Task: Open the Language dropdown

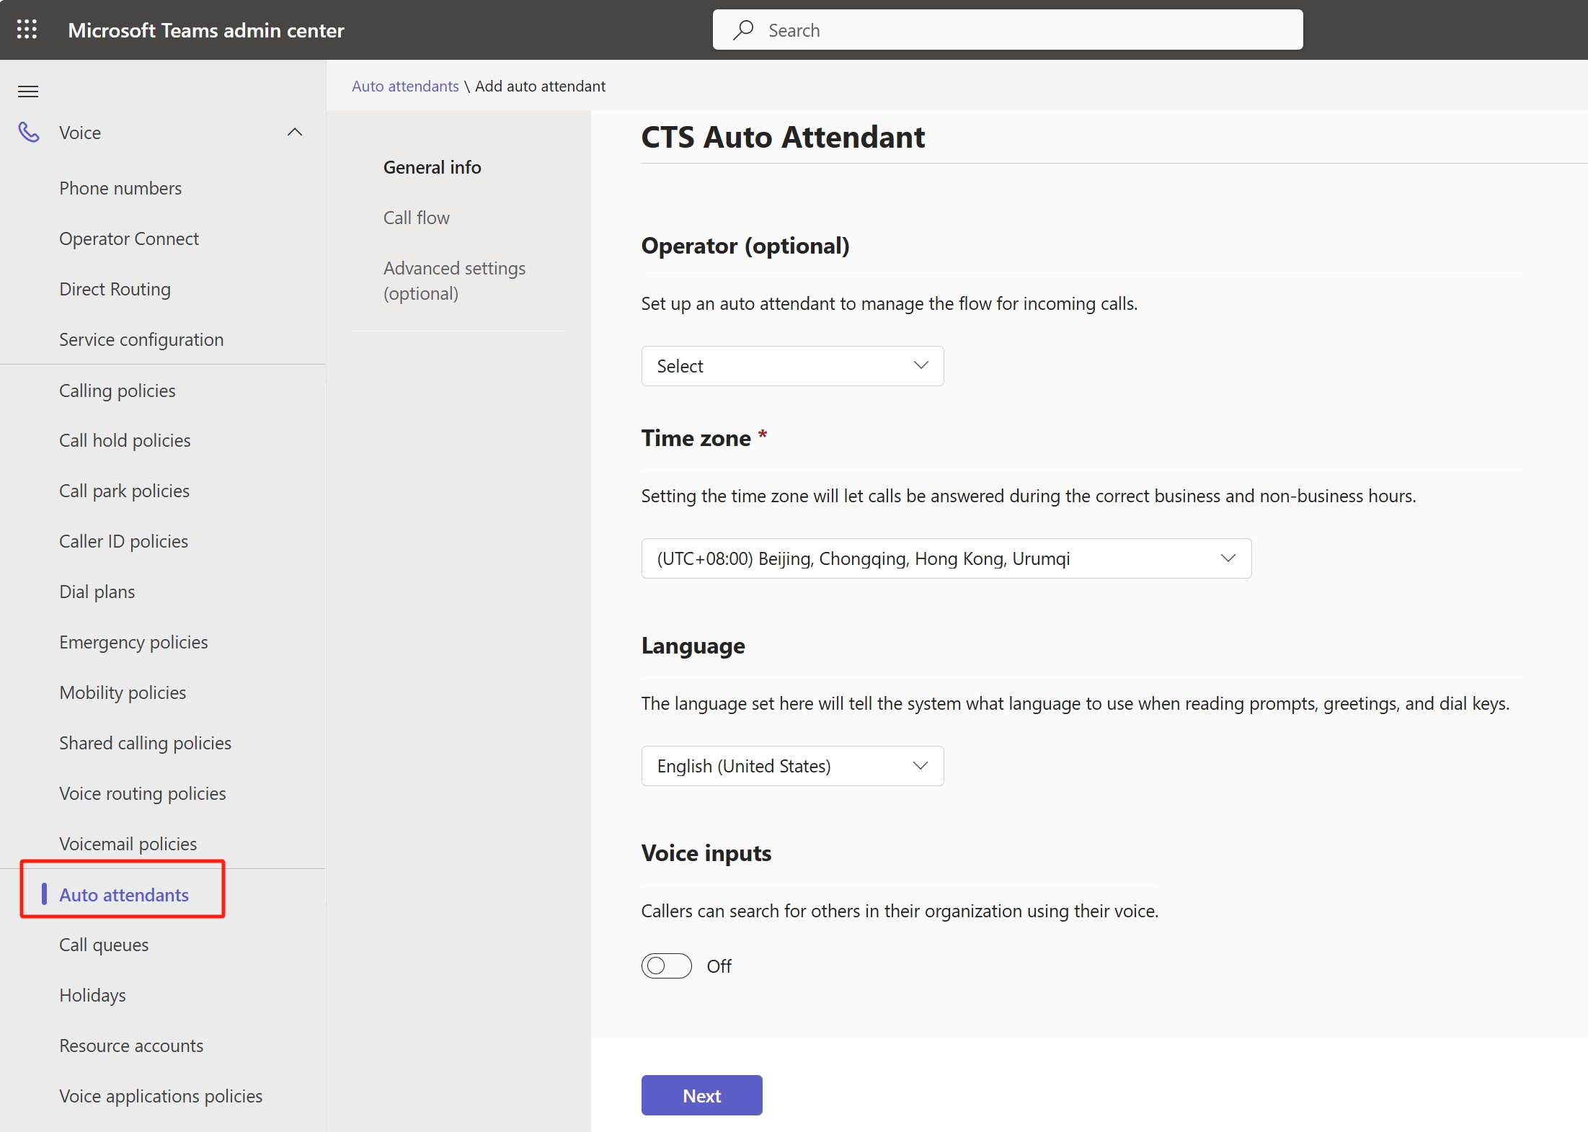Action: 792,766
